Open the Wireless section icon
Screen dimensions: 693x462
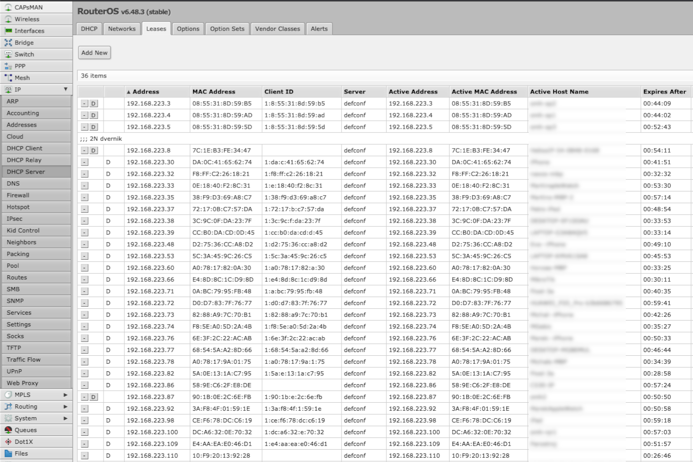pyautogui.click(x=7, y=19)
